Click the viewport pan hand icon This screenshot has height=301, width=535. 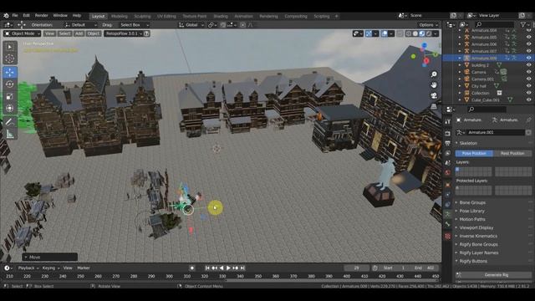point(434,84)
